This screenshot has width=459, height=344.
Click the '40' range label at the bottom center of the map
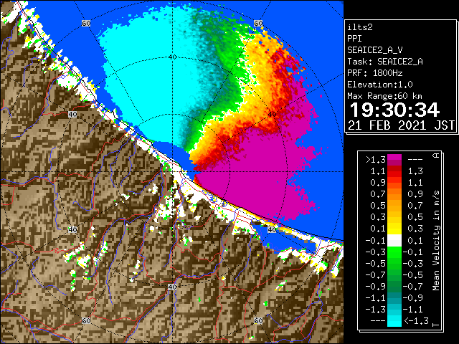[x=172, y=287]
